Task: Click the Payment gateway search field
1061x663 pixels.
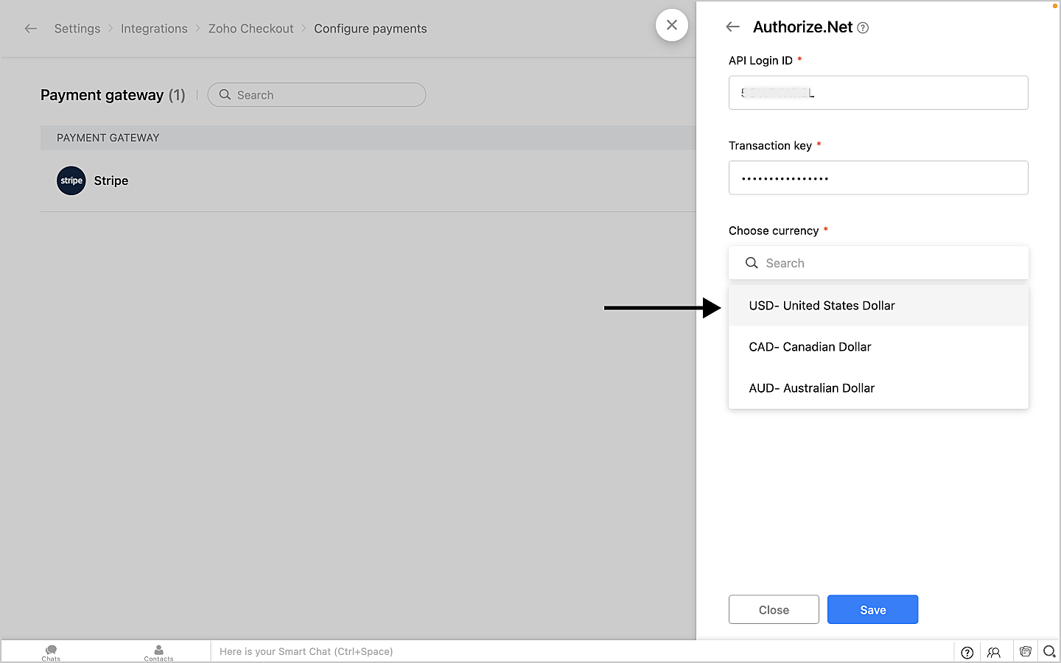Action: (x=317, y=95)
